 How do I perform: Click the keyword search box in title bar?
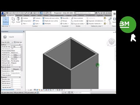click(85, 13)
